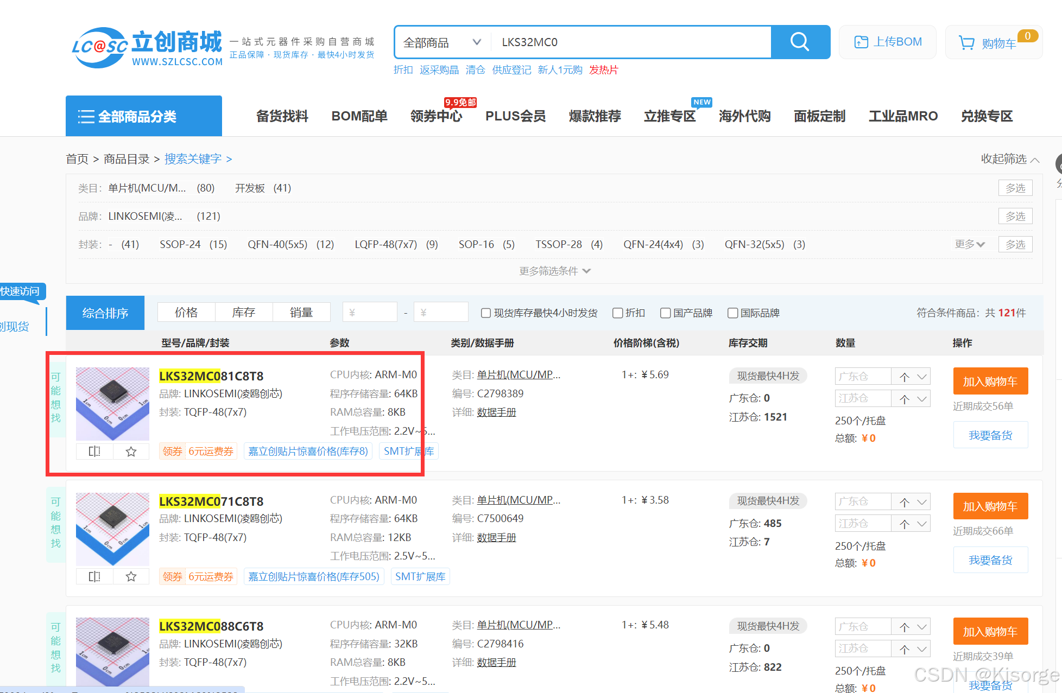
Task: Click 广东仓 quantity field for LKS32MC081C8T8
Action: (x=863, y=377)
